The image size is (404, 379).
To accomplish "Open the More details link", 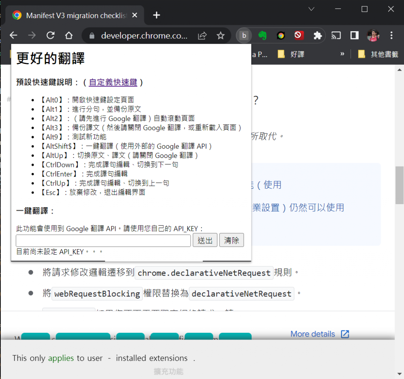I will coord(312,334).
